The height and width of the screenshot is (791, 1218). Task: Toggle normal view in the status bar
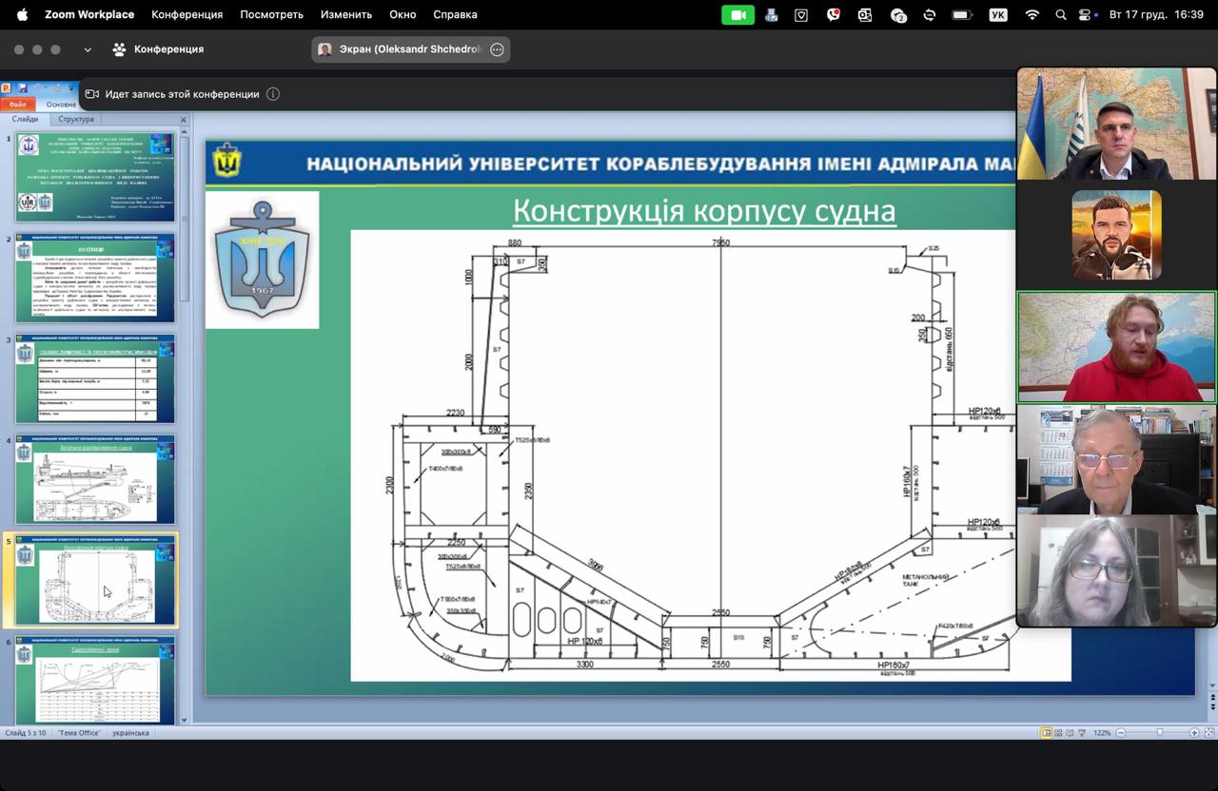click(1047, 733)
